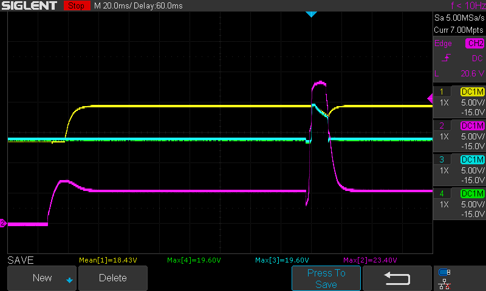The height and width of the screenshot is (291, 486).
Task: Click the Mean[1]=18.43V measurement
Action: tap(108, 260)
